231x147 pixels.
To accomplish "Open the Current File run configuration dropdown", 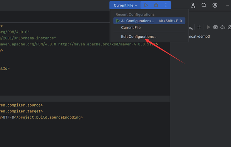I will point(125,5).
